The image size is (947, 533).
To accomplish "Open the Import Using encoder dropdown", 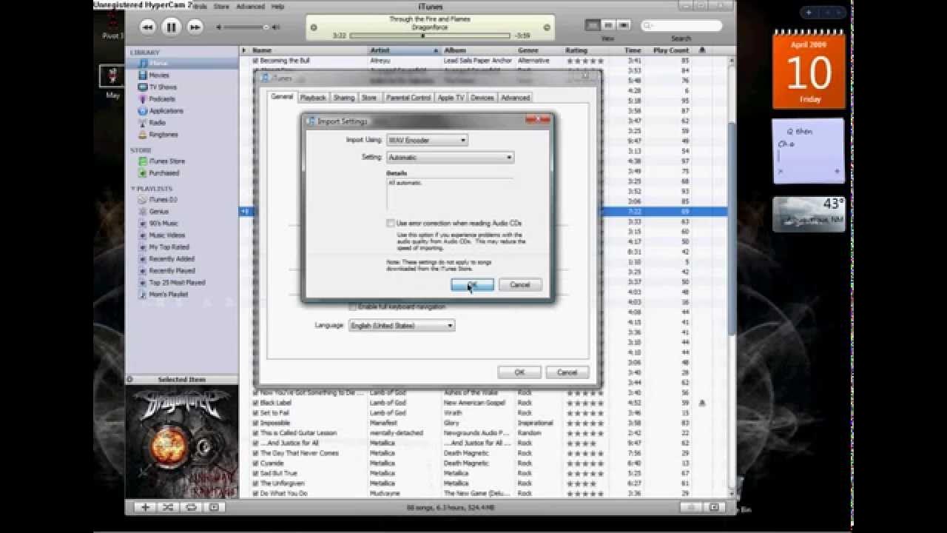I will [x=428, y=140].
